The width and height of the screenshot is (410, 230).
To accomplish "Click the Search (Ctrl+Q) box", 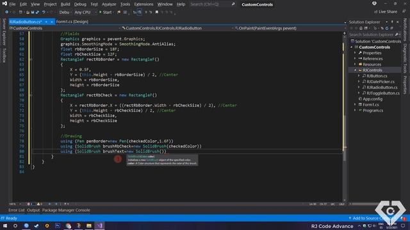I will (212, 4).
